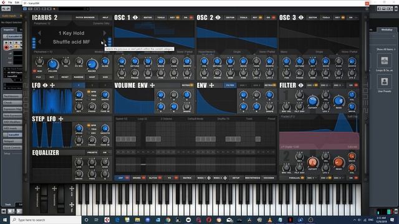Click the OSC 2 left-right arrows icon
The image size is (399, 224).
(218, 17)
